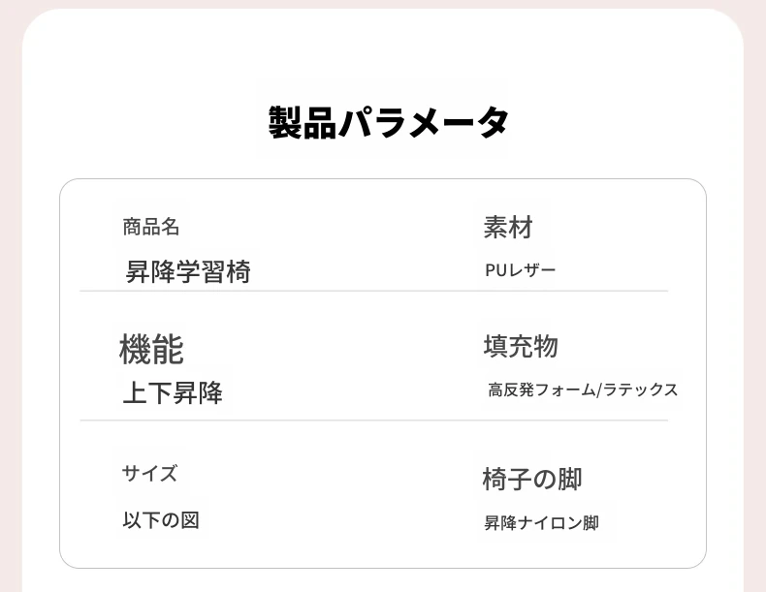The height and width of the screenshot is (592, 766).
Task: Select the 商品名 label
Action: click(x=151, y=227)
